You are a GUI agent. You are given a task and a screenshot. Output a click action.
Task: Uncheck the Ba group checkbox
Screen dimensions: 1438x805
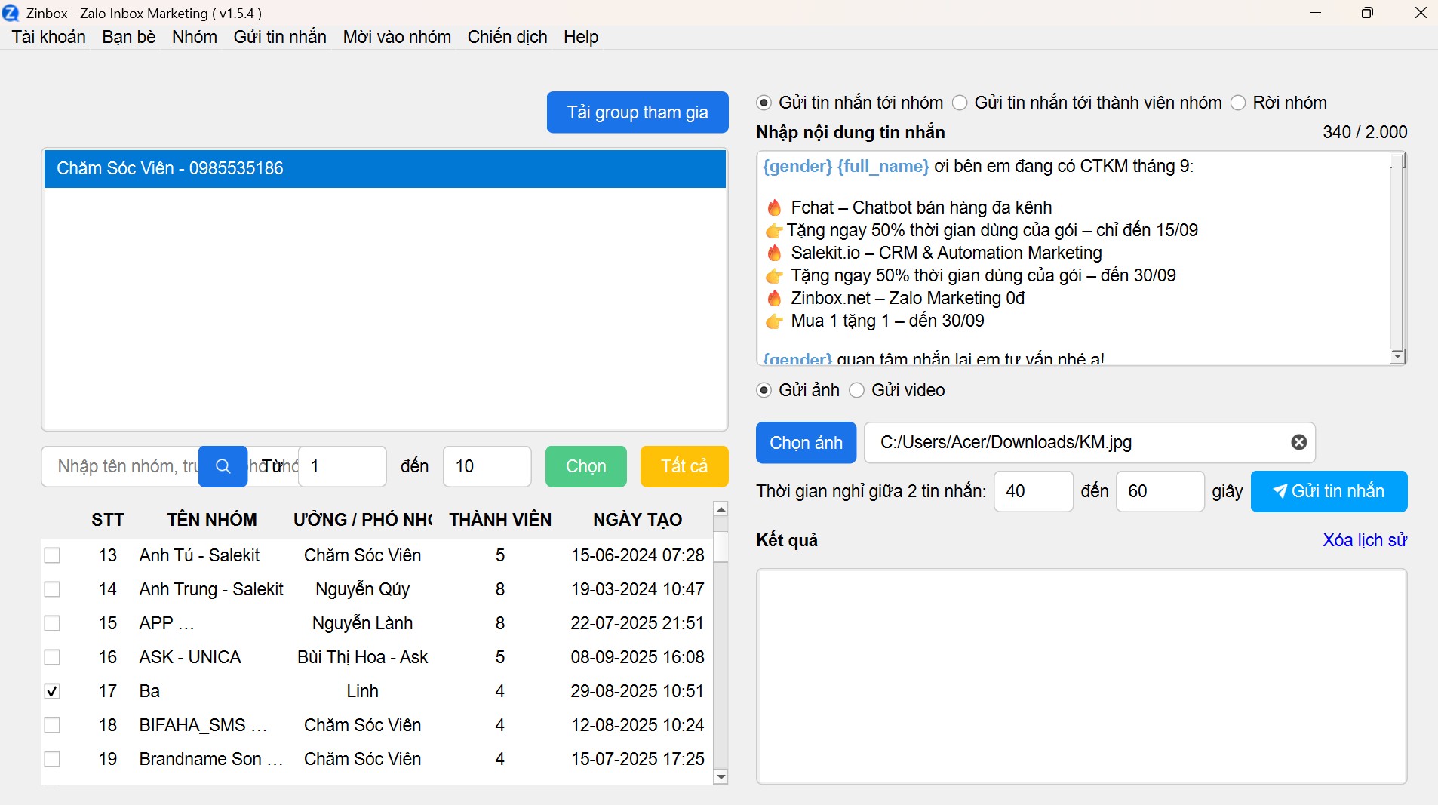[x=52, y=691]
